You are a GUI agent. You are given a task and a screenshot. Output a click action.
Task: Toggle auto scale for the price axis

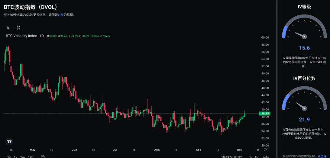pyautogui.click(x=265, y=157)
